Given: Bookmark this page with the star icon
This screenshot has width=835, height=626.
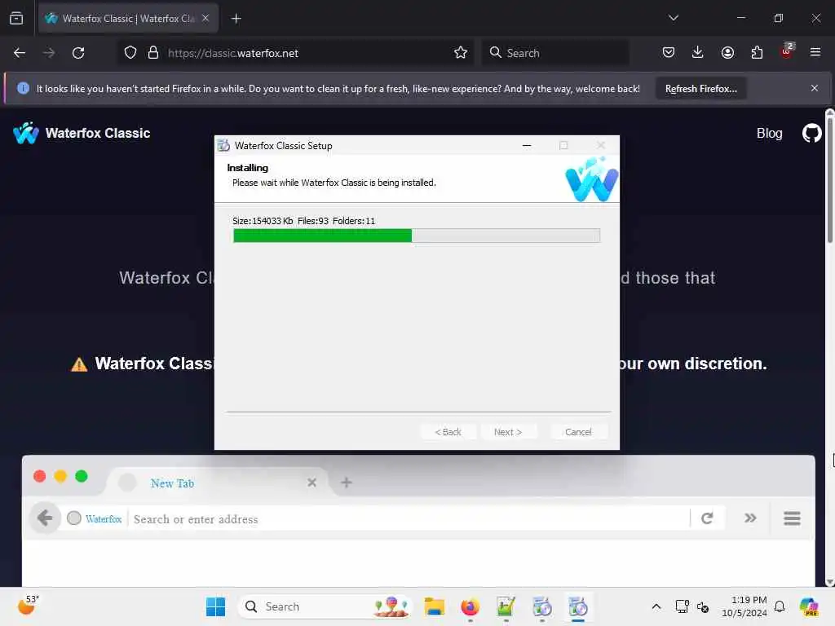Looking at the screenshot, I should pos(461,52).
